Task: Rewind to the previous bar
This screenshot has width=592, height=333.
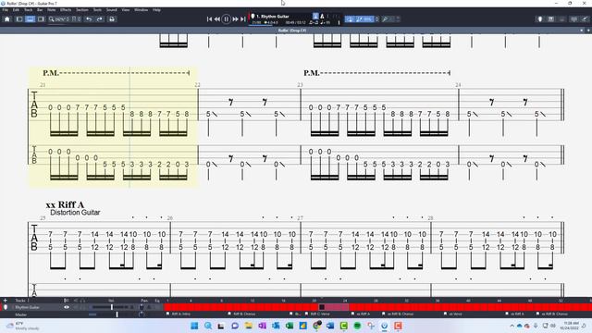Action: [x=217, y=18]
